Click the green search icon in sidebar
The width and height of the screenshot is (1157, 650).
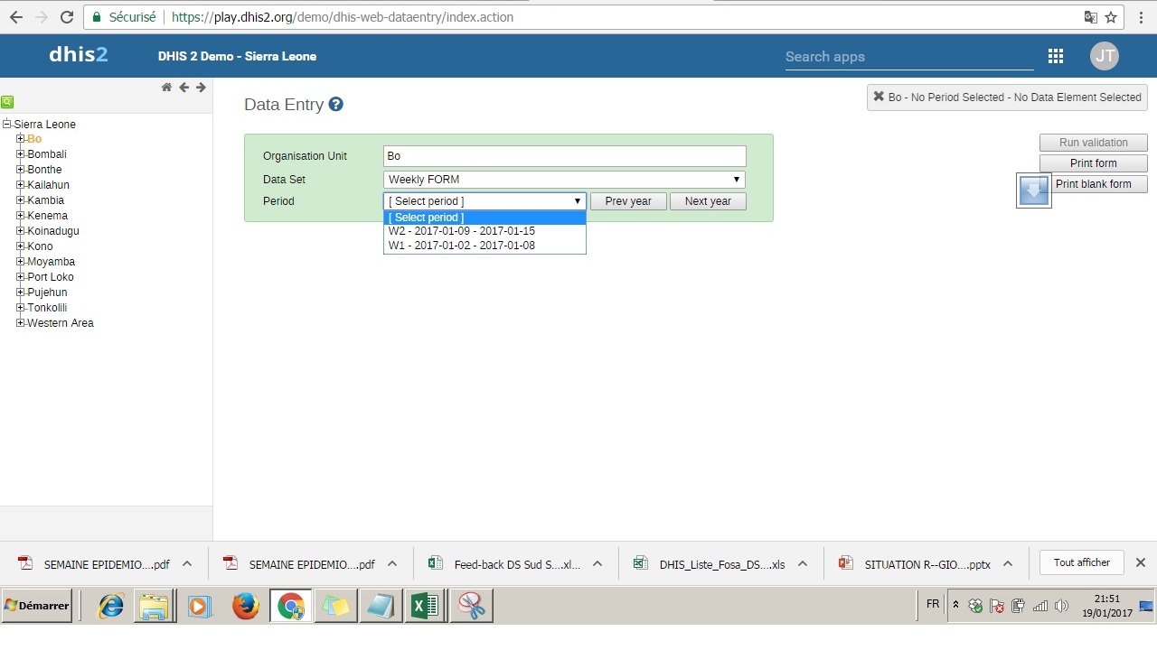[x=7, y=102]
